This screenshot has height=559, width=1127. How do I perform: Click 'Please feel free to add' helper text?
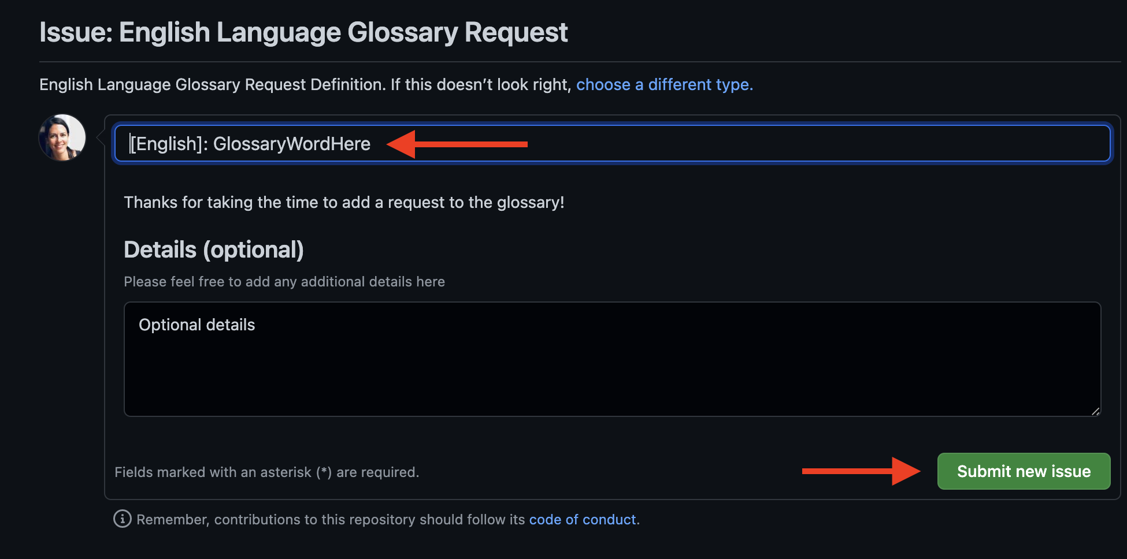pyautogui.click(x=284, y=281)
